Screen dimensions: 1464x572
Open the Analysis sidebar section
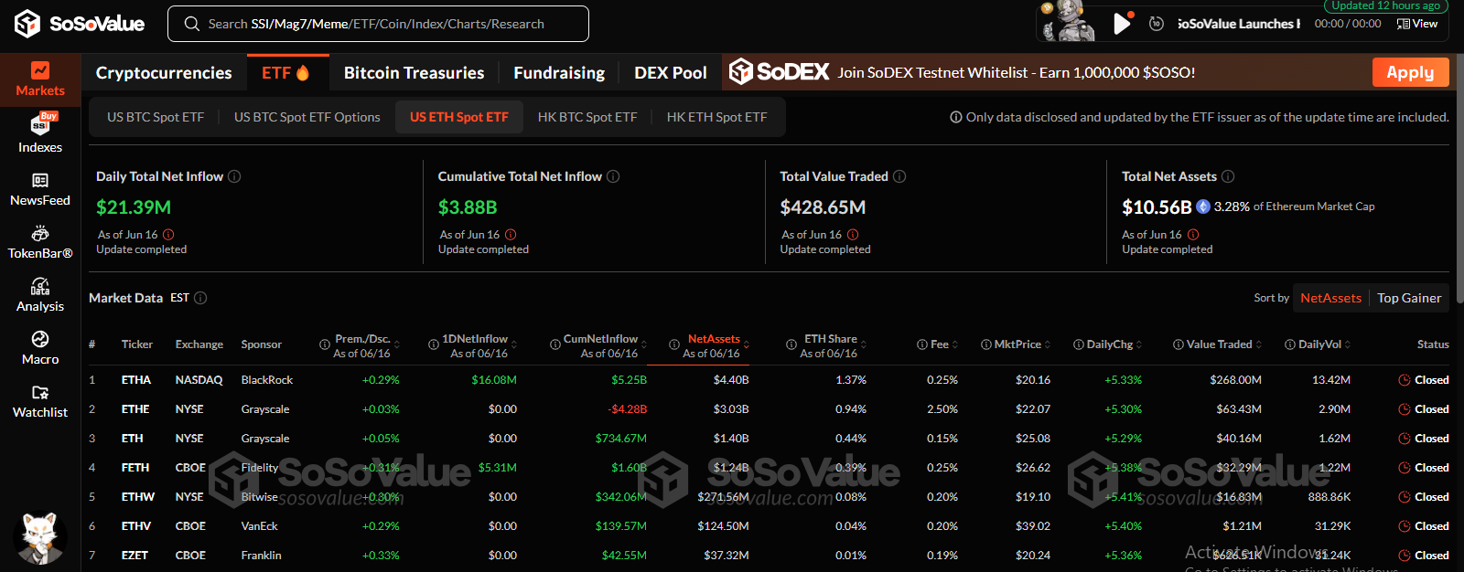pyautogui.click(x=40, y=295)
